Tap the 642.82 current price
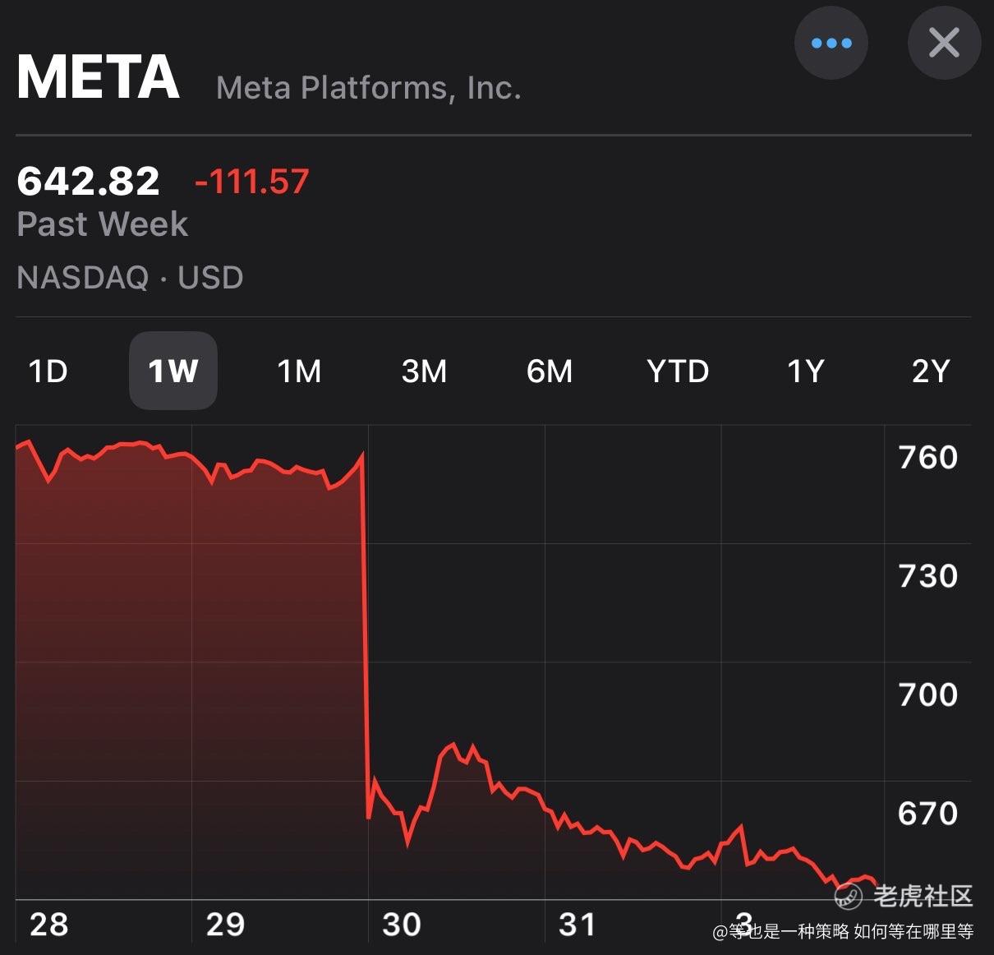This screenshot has width=994, height=955. pos(88,181)
